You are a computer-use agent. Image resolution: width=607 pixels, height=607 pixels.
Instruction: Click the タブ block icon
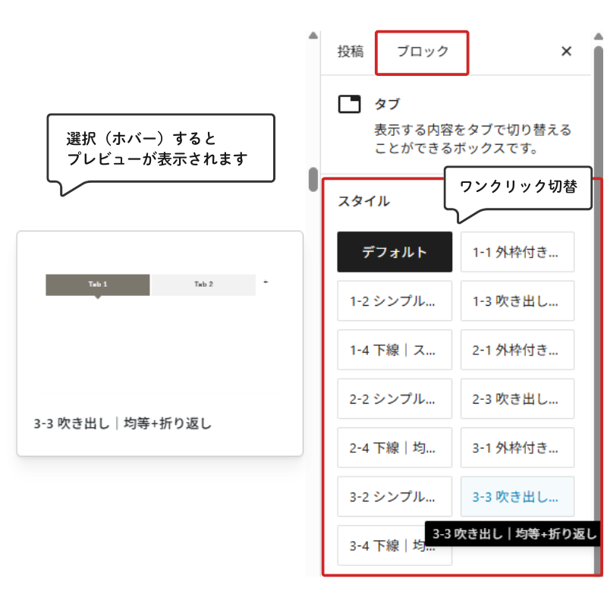[x=349, y=104]
